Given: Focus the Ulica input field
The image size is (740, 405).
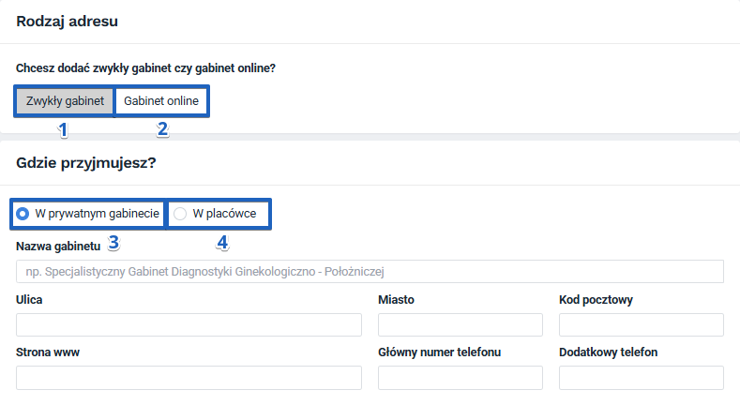Looking at the screenshot, I should [x=189, y=324].
